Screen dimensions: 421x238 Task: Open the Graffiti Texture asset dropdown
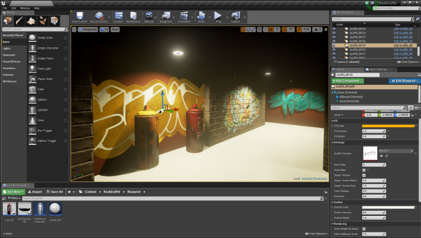click(x=396, y=151)
